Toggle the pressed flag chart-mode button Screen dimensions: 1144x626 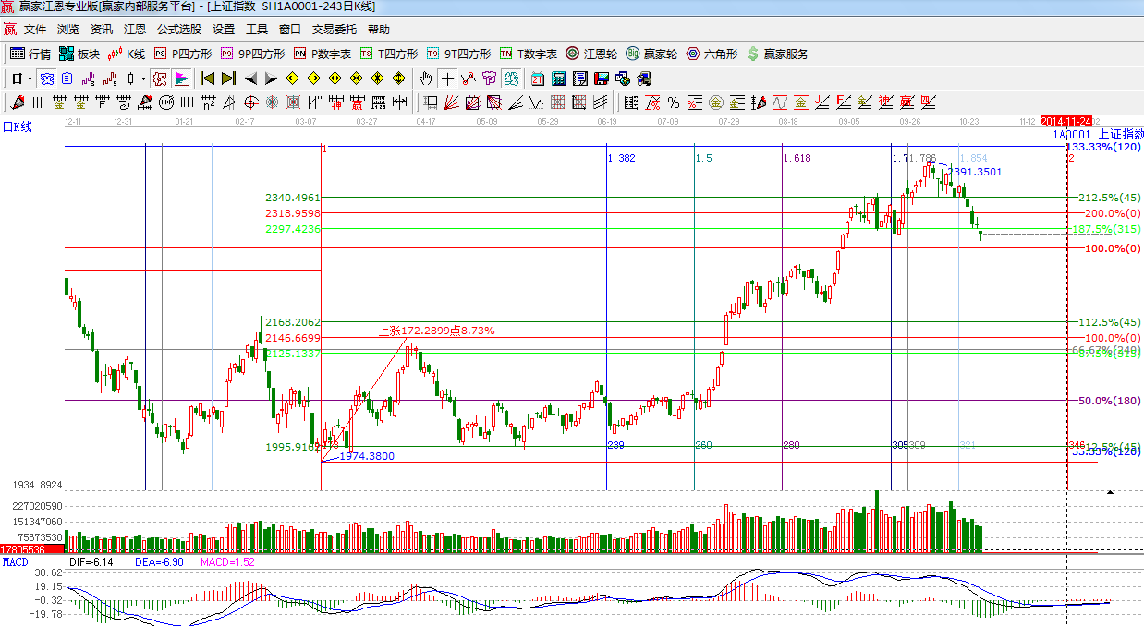181,78
